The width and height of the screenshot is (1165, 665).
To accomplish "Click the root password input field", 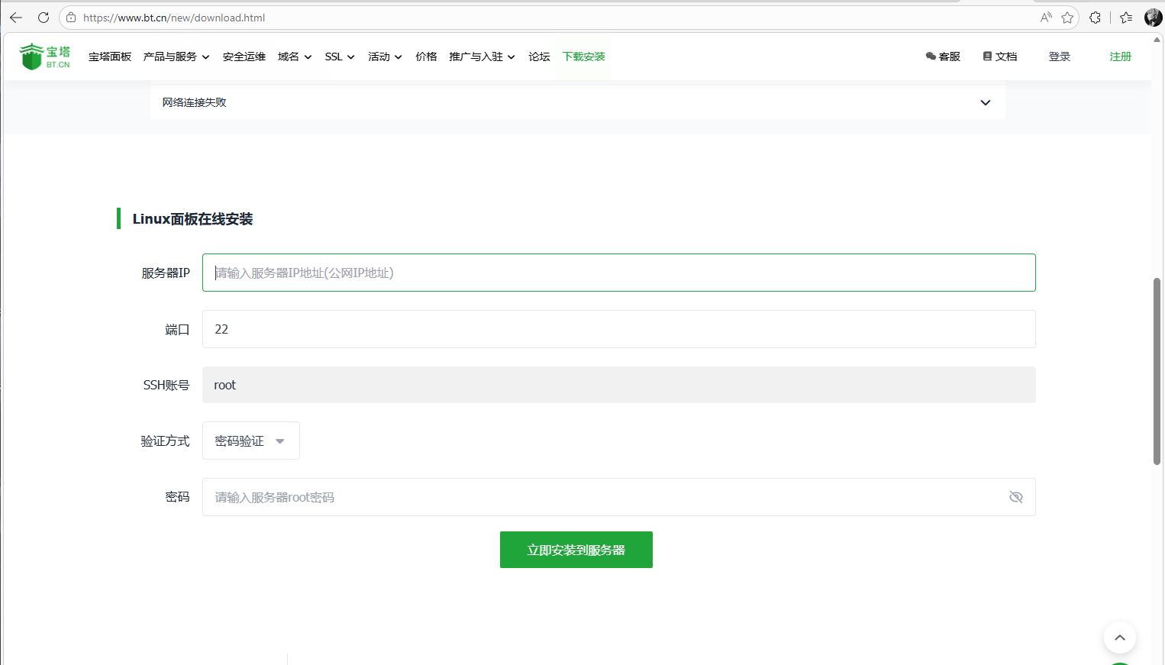I will point(603,497).
